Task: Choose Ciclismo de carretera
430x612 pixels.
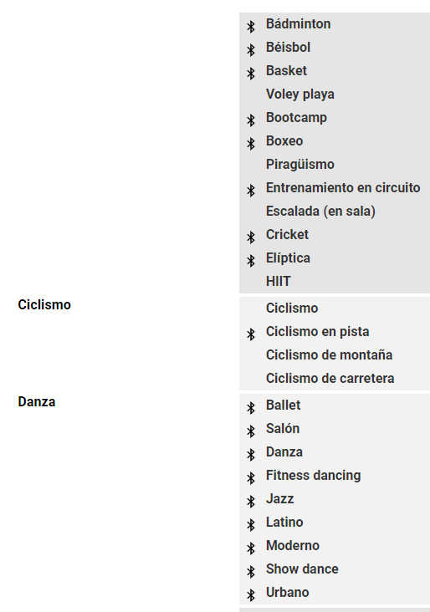Action: tap(330, 378)
